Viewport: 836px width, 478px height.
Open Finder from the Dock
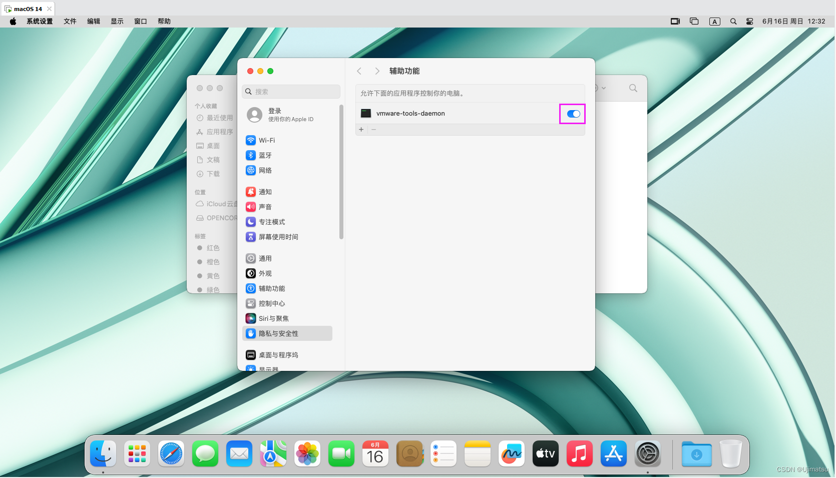[x=103, y=454]
